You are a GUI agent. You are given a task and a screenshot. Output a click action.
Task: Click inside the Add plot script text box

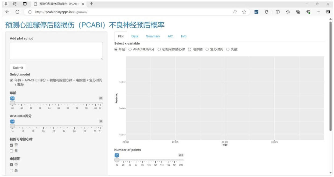(x=56, y=51)
